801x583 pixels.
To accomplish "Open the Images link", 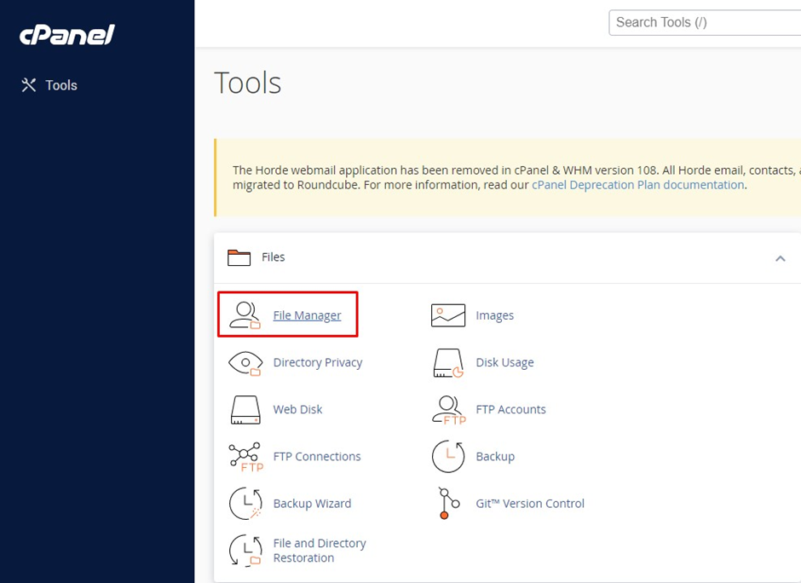I will click(494, 315).
